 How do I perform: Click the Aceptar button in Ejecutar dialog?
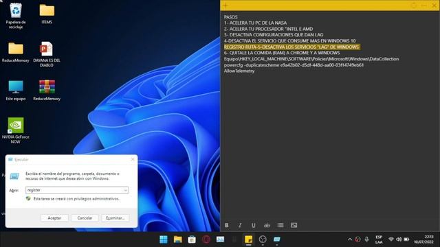pos(54,218)
